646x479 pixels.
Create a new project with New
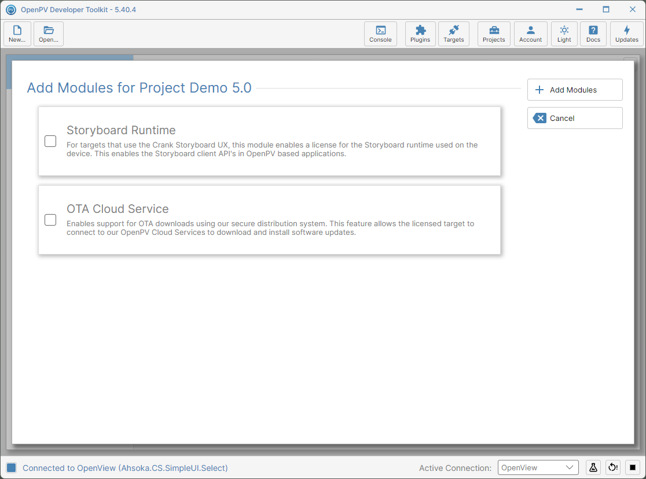pos(17,34)
